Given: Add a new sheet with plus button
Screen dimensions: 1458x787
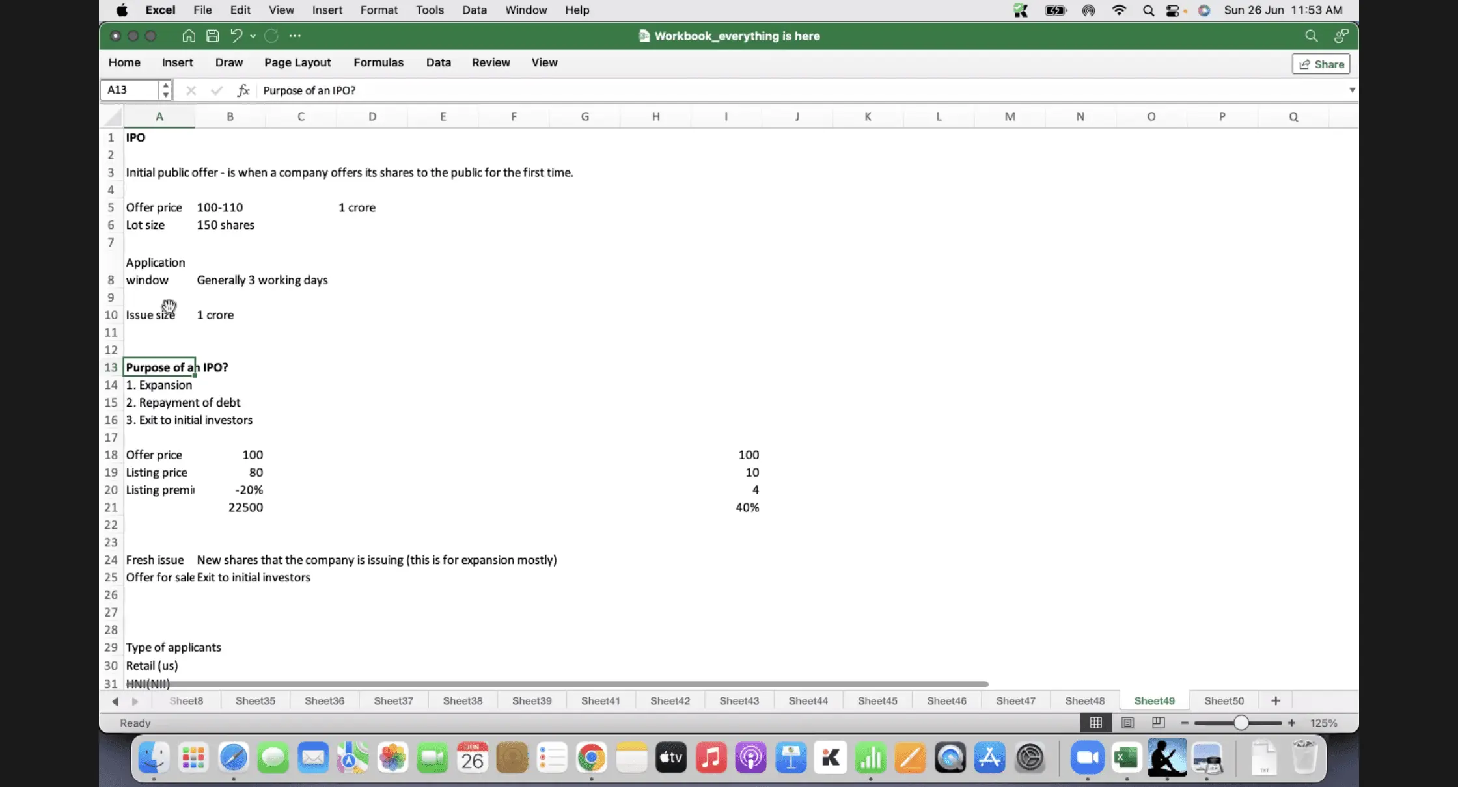Looking at the screenshot, I should (1275, 700).
